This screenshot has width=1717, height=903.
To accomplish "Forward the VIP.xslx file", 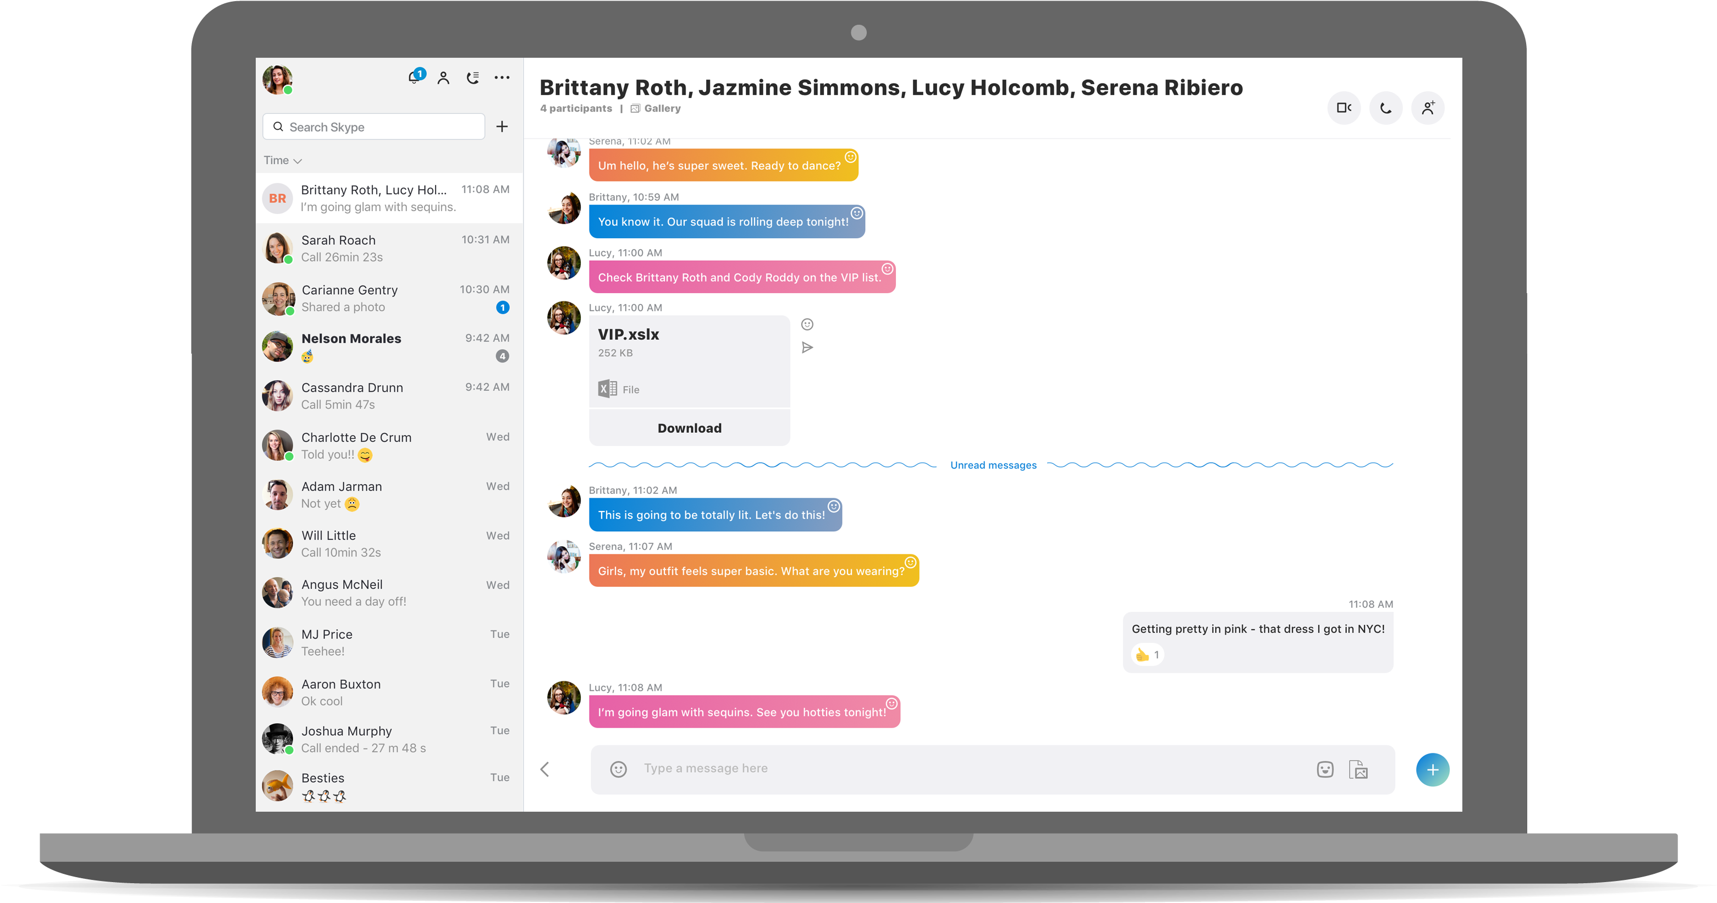I will click(x=808, y=347).
